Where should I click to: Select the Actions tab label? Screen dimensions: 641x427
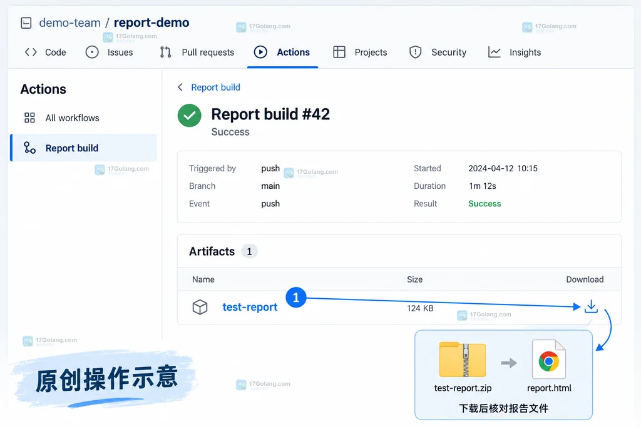point(293,53)
